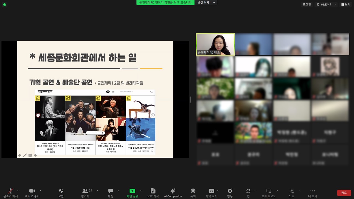Click divider handle between share and gallery

[190, 99]
